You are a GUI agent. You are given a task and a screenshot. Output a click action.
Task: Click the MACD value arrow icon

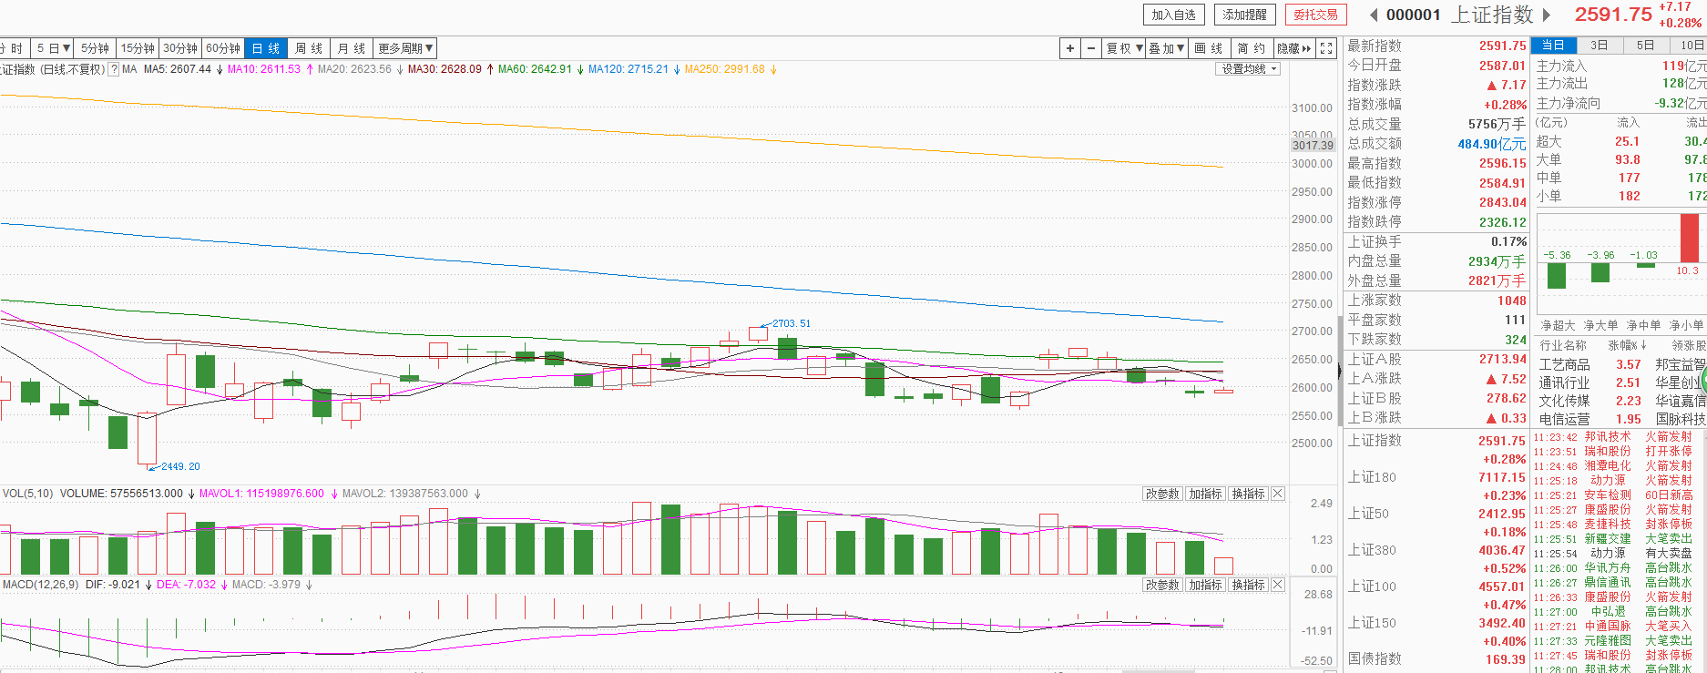coord(309,585)
